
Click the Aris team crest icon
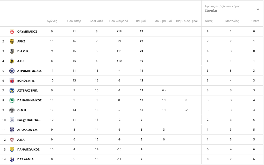pyautogui.click(x=12, y=41)
